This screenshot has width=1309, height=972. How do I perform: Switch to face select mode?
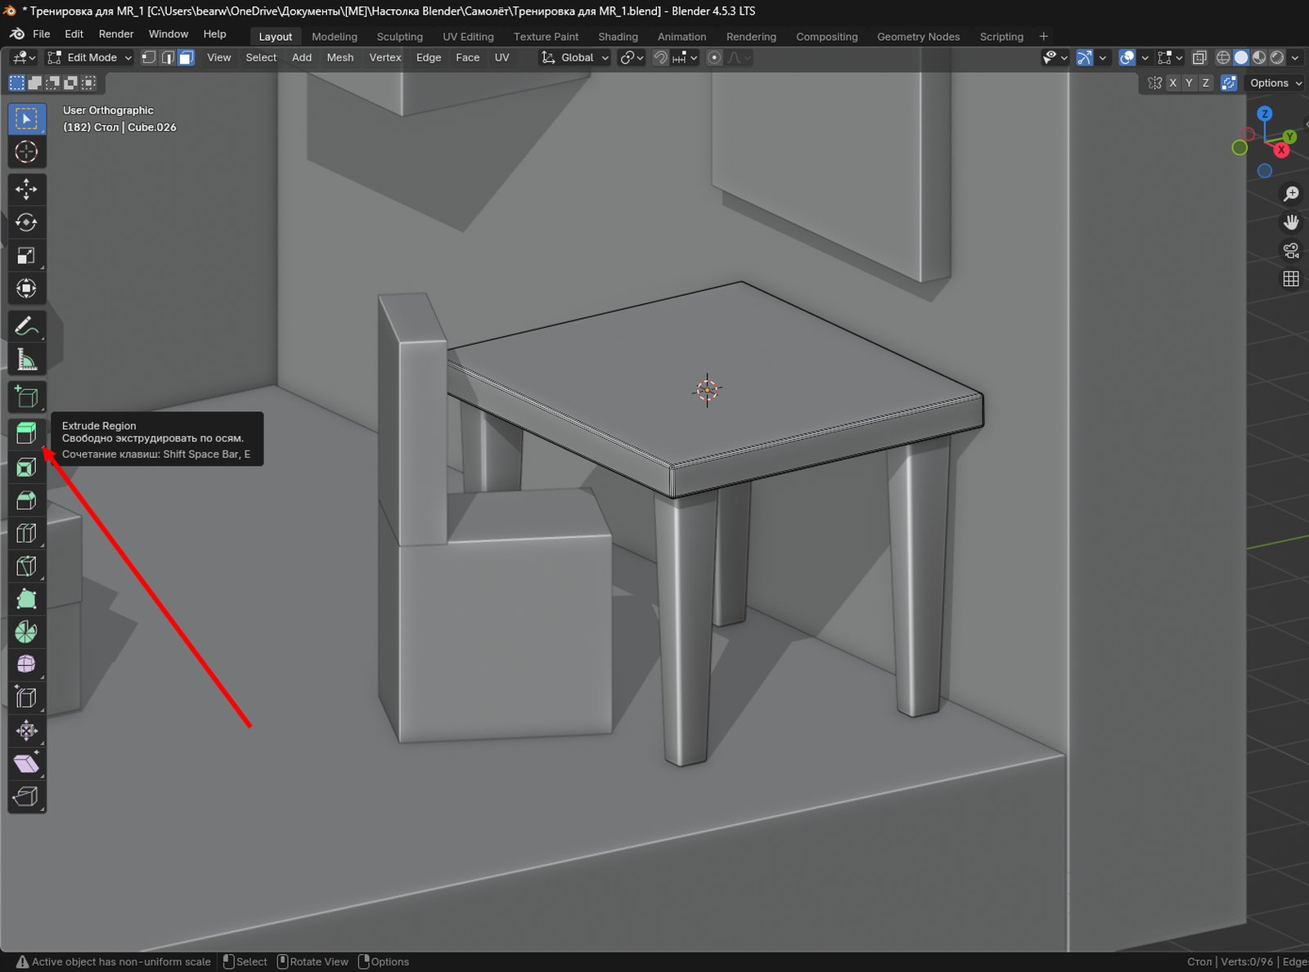coord(186,58)
